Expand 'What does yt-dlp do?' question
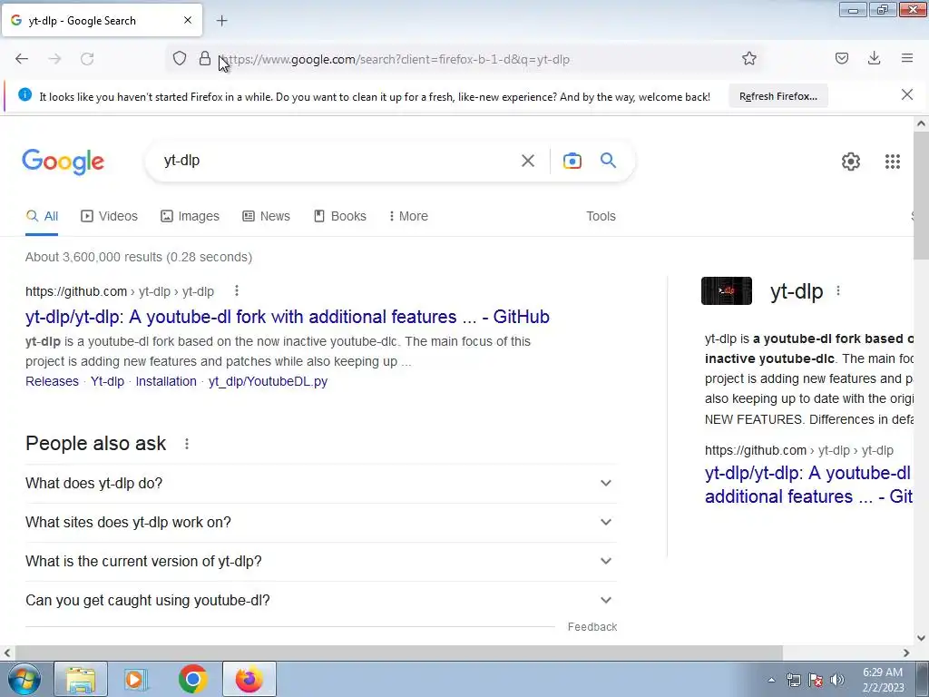The image size is (929, 697). pyautogui.click(x=320, y=483)
